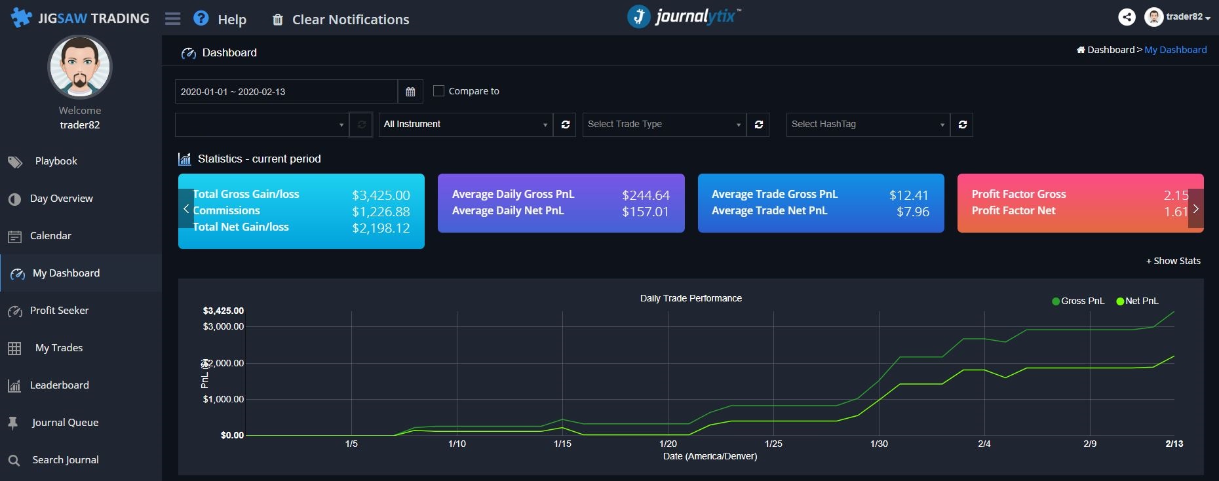Reset the HashTag filter refresh icon
1219x481 pixels.
point(962,125)
